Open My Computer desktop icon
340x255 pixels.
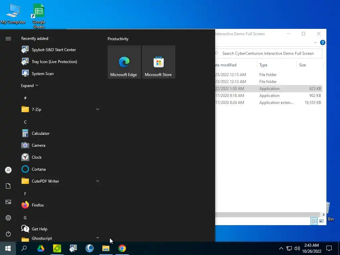click(13, 14)
